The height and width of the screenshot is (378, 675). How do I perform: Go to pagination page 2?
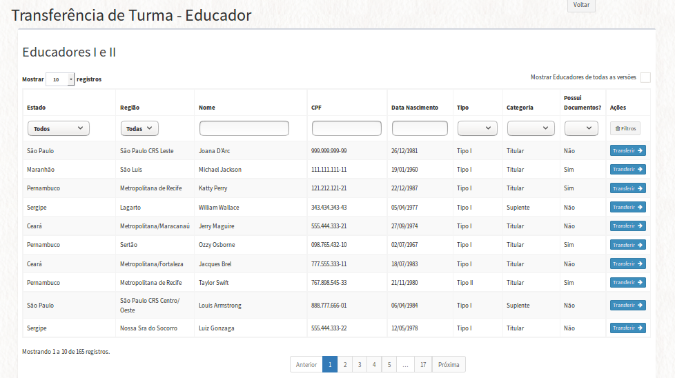[x=345, y=365]
